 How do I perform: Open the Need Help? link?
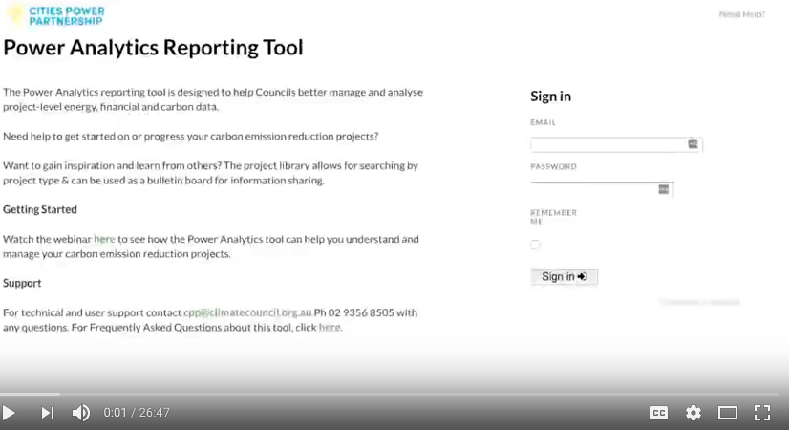pos(741,14)
